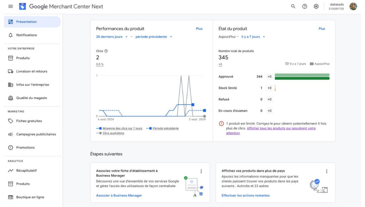
Task: Open Infos sur l'entreprise menu item
Action: coord(32,85)
